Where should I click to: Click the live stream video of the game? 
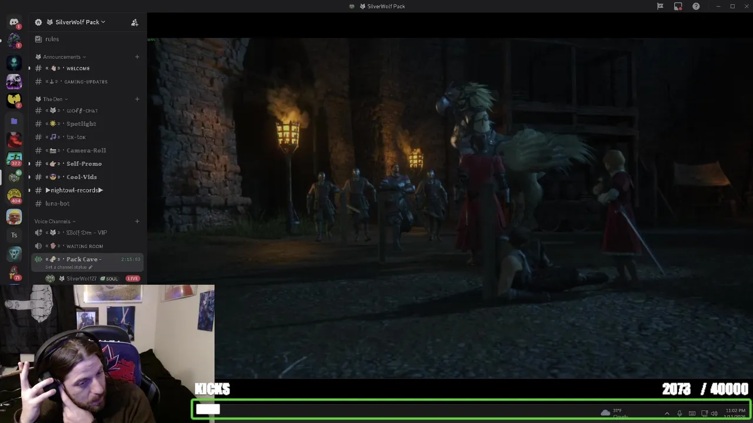coord(450,209)
